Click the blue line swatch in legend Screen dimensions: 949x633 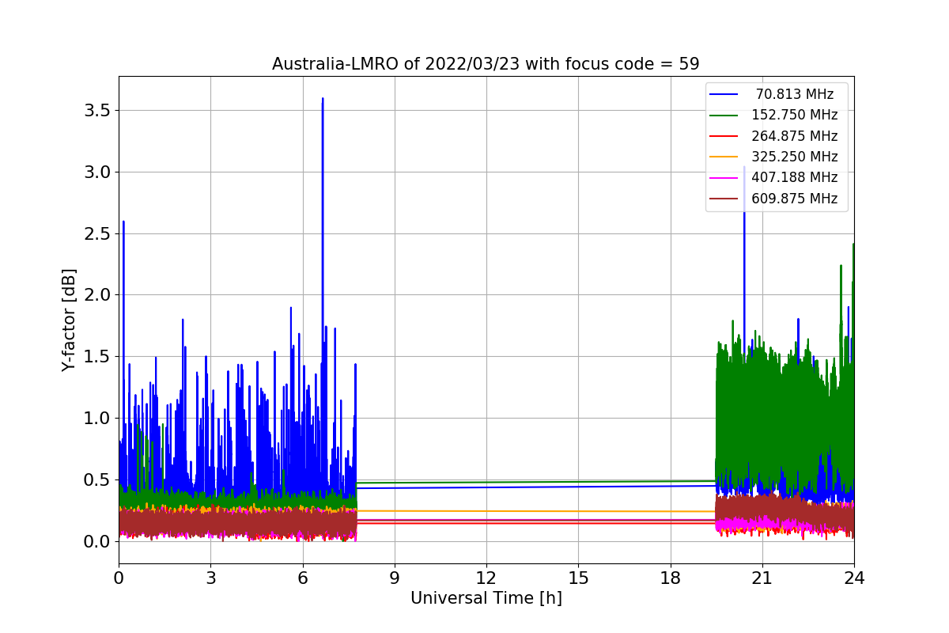(724, 94)
